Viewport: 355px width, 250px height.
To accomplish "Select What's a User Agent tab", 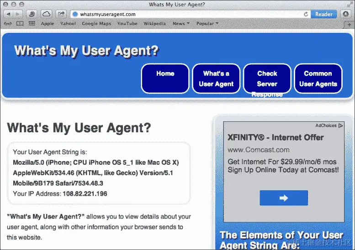I will 216,78.
